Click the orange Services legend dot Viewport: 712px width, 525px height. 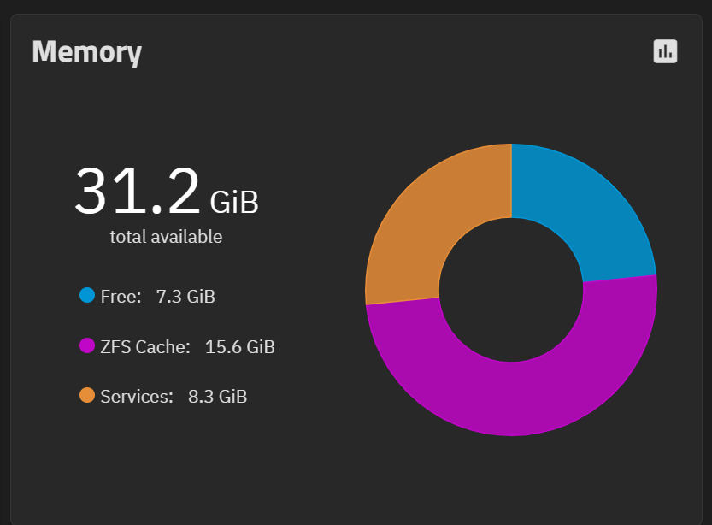pyautogui.click(x=87, y=395)
